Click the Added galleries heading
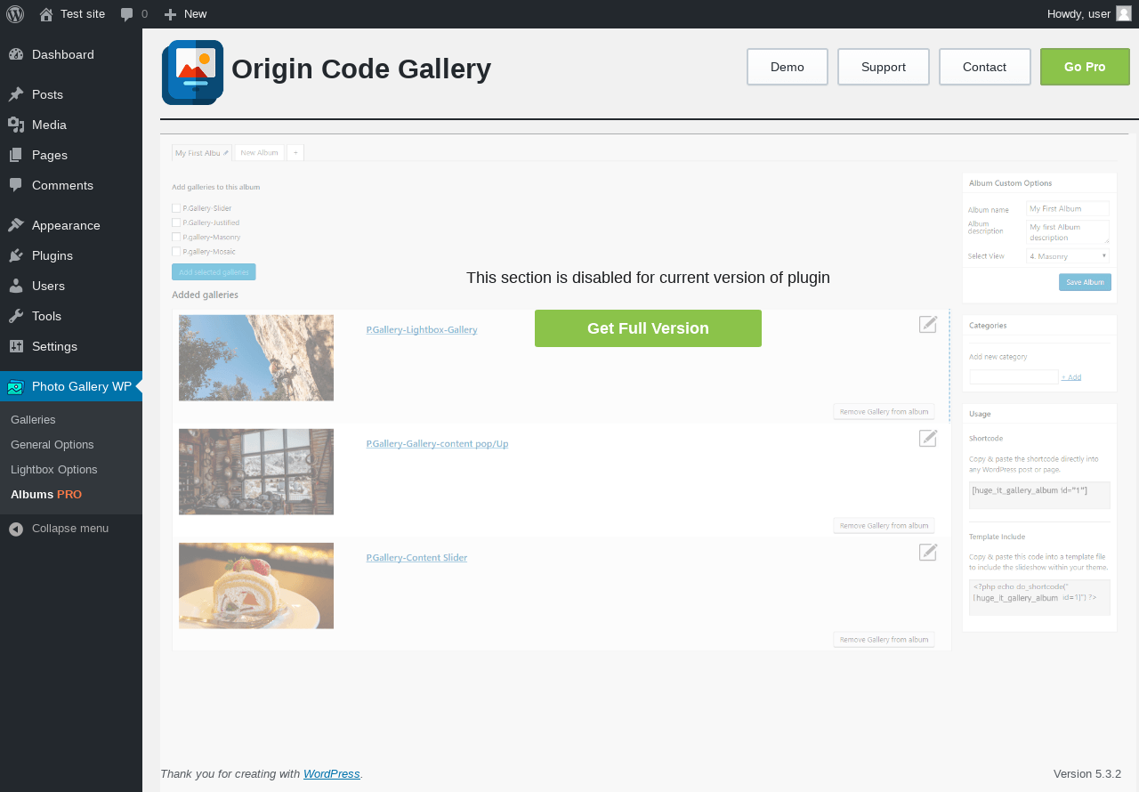 click(x=205, y=295)
